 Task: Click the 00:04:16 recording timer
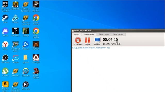[110, 40]
